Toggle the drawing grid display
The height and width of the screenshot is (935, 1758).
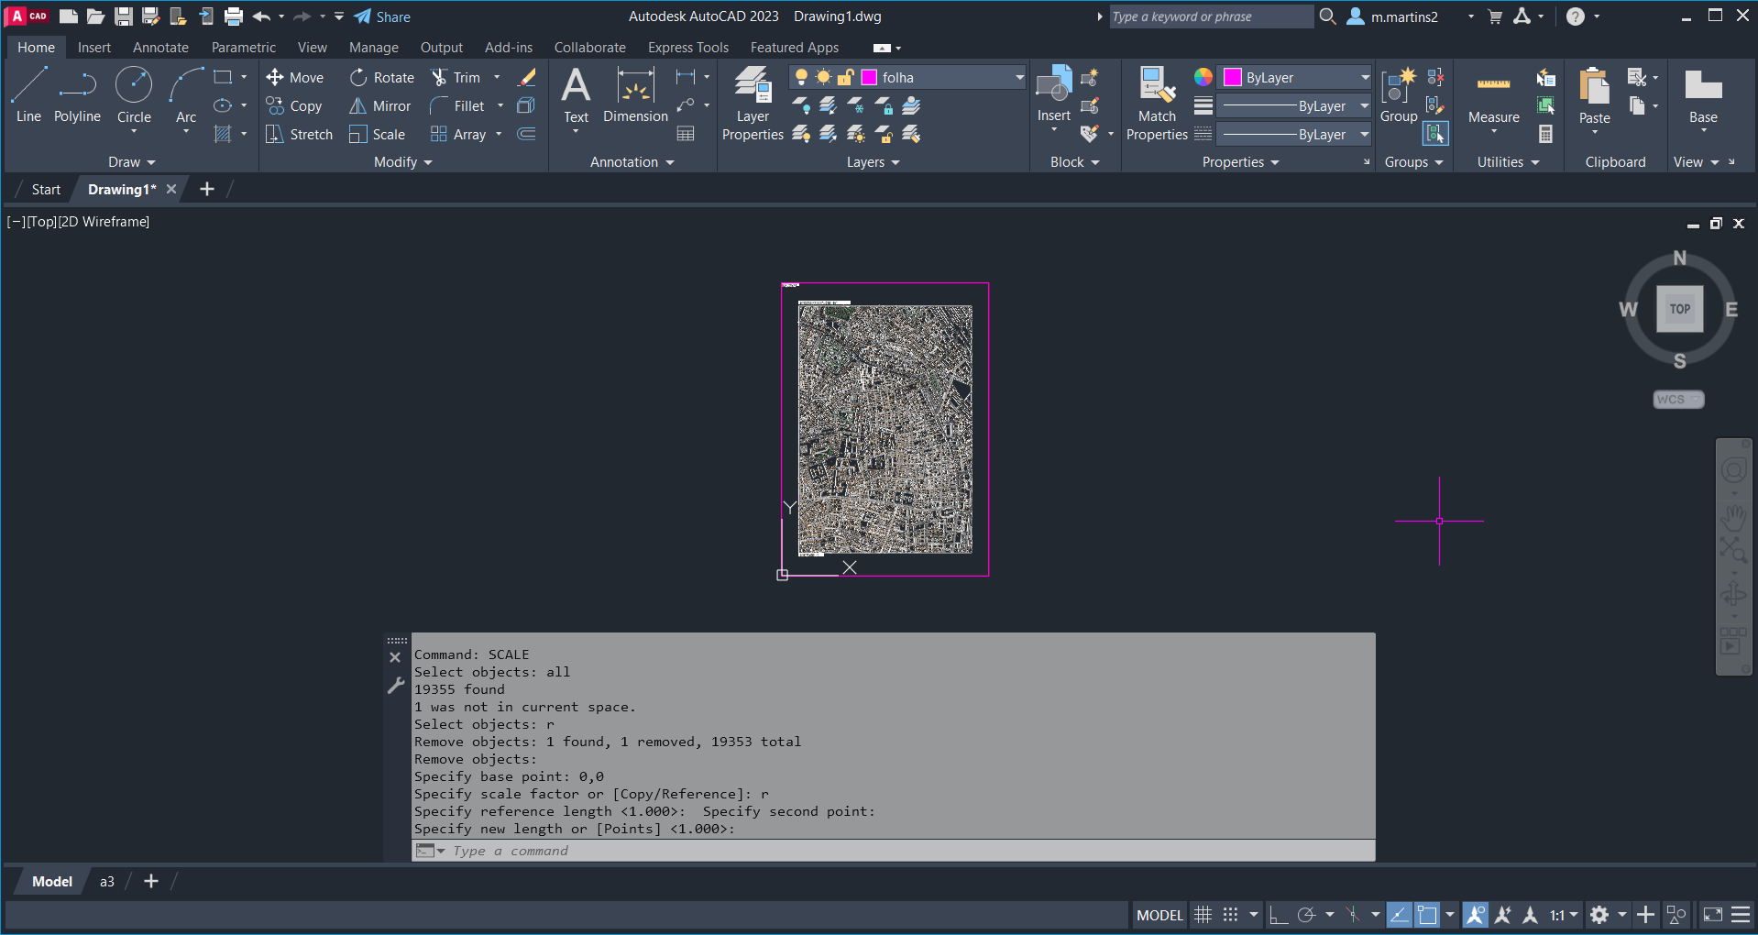[1203, 915]
